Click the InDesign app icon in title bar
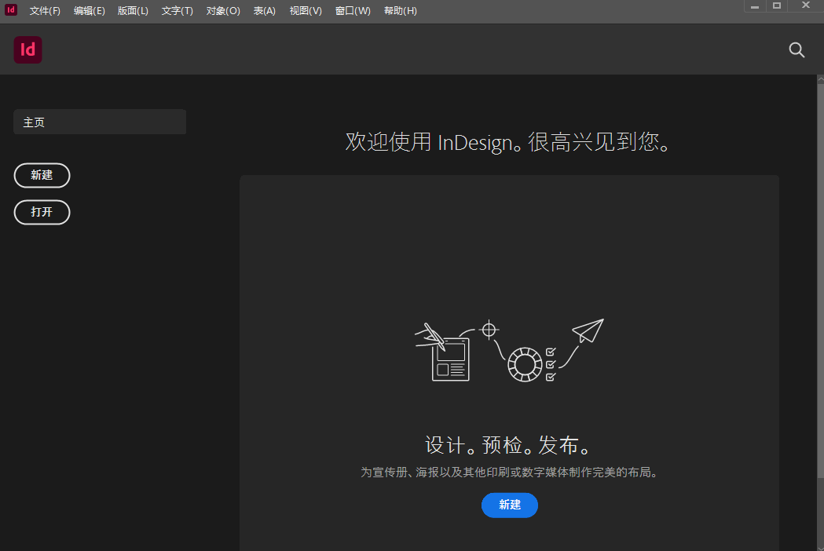The image size is (824, 551). coord(9,9)
